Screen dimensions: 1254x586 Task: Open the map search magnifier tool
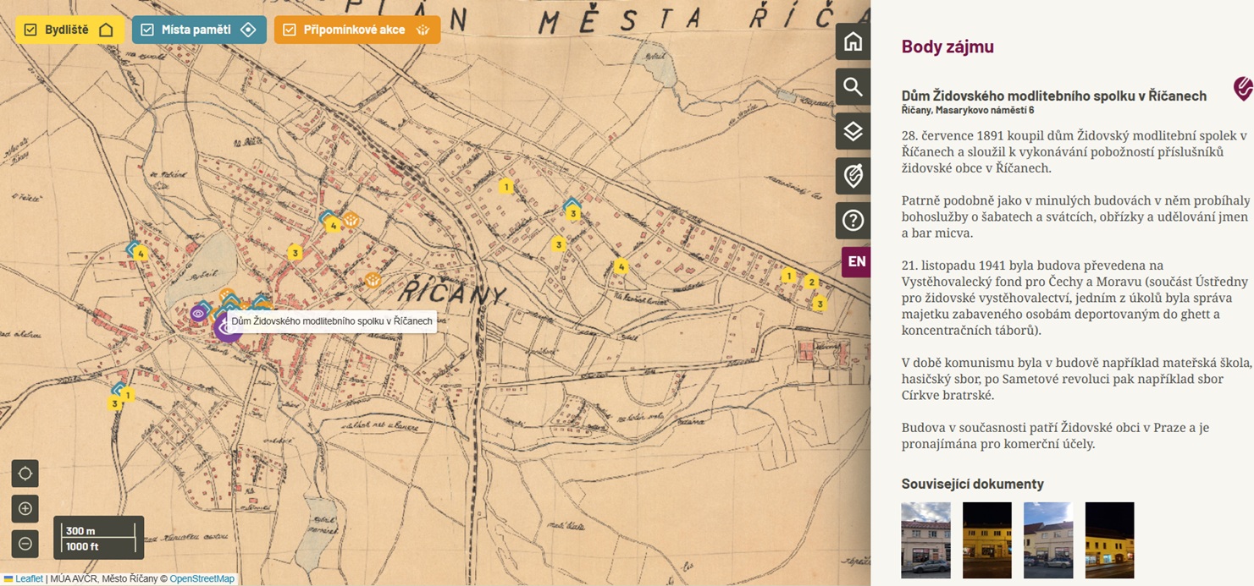click(853, 86)
